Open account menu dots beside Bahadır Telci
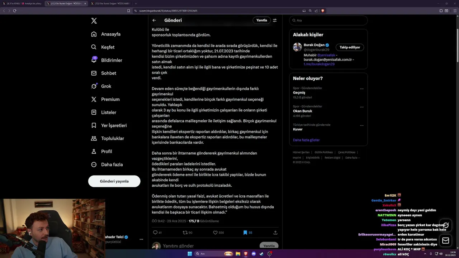The width and height of the screenshot is (459, 258). 141,239
